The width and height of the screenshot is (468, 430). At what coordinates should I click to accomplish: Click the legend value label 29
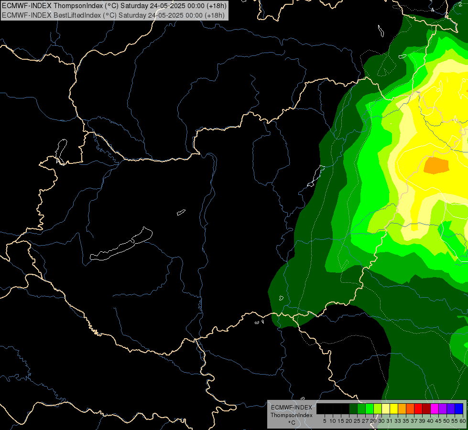click(x=373, y=421)
